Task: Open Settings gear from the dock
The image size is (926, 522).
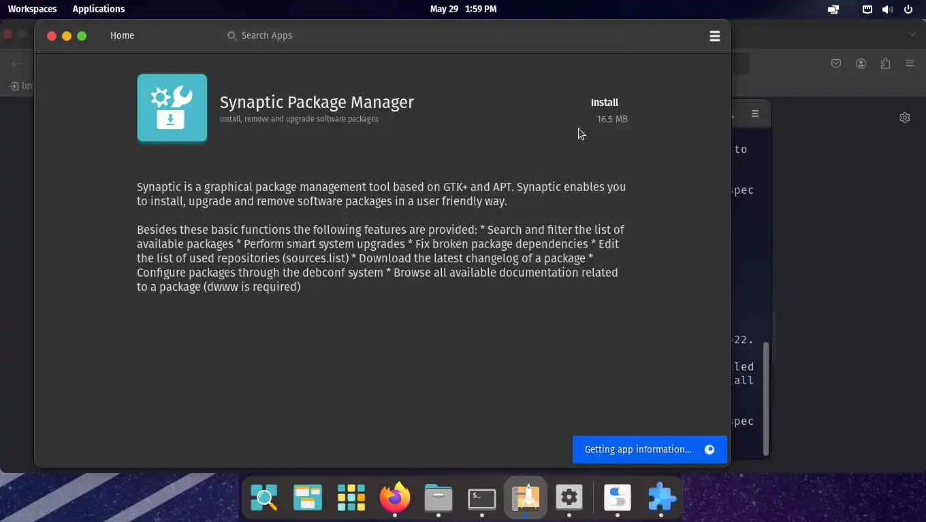Action: (569, 498)
